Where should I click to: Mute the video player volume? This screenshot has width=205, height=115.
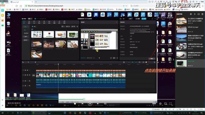tap(105, 103)
